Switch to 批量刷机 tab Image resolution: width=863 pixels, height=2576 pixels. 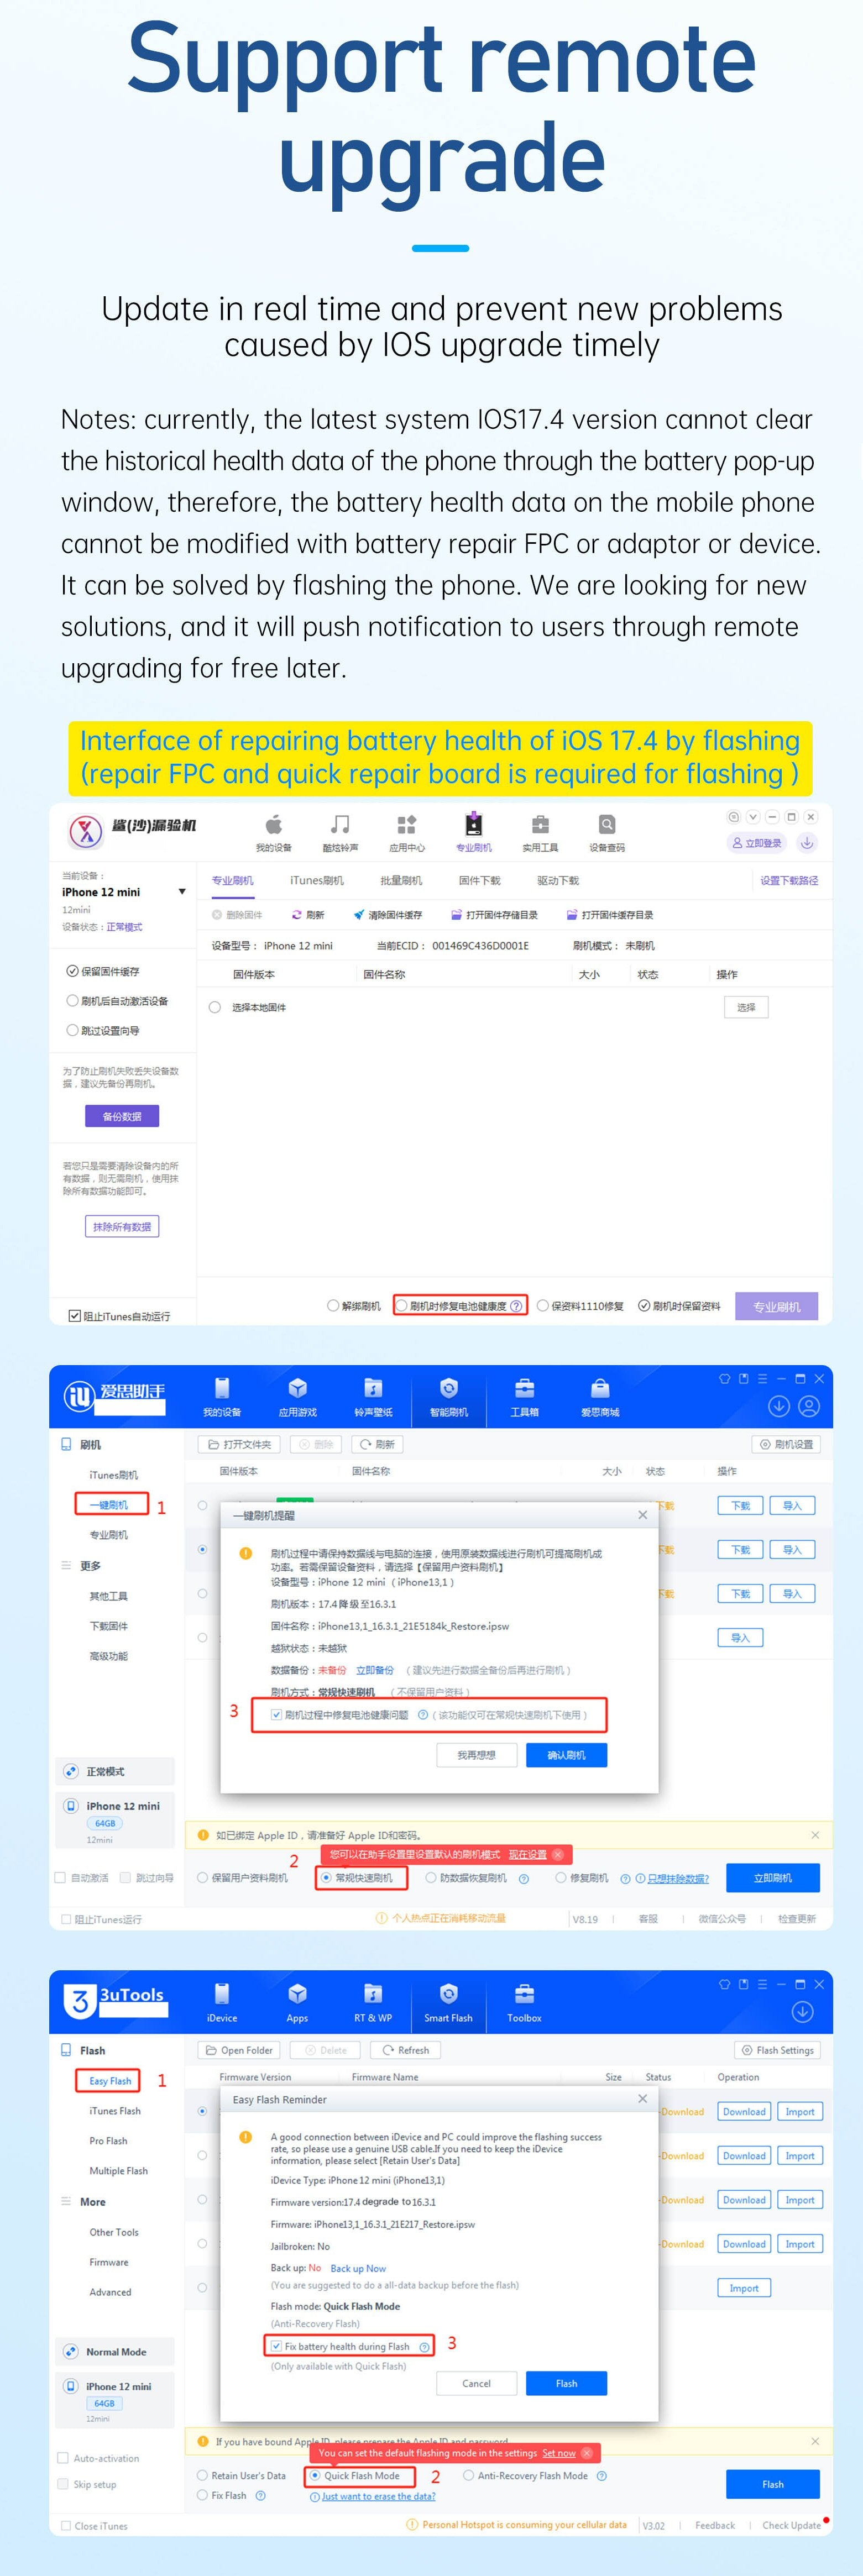[401, 881]
